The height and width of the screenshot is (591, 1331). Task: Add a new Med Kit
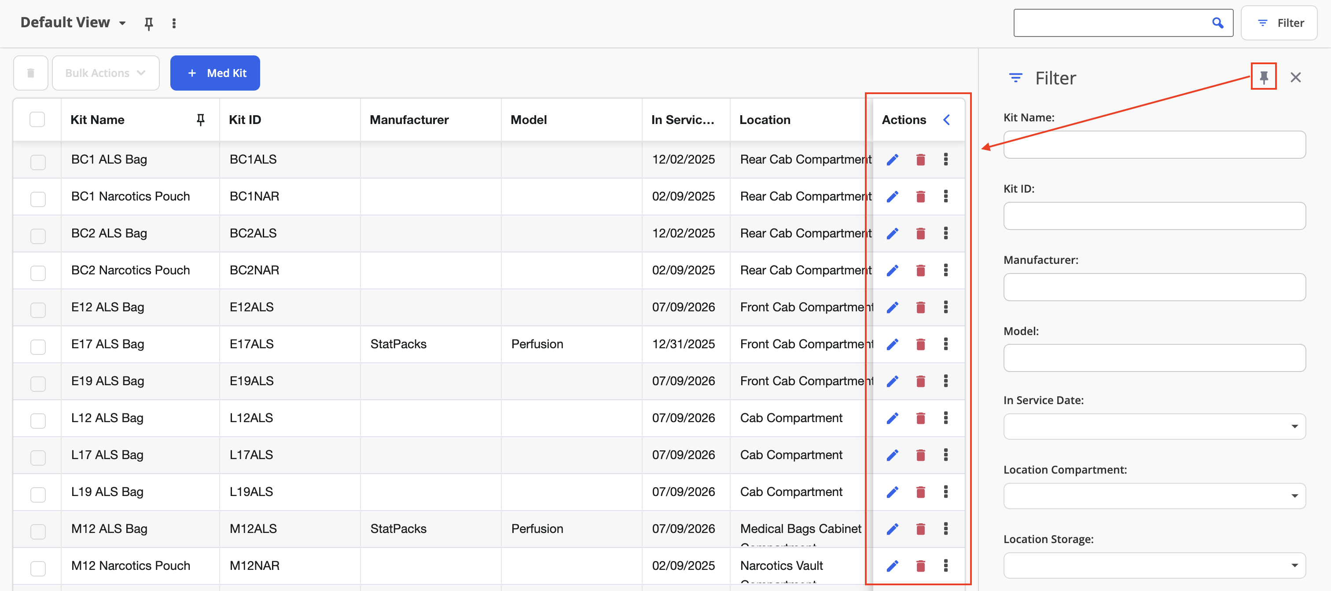(x=215, y=73)
